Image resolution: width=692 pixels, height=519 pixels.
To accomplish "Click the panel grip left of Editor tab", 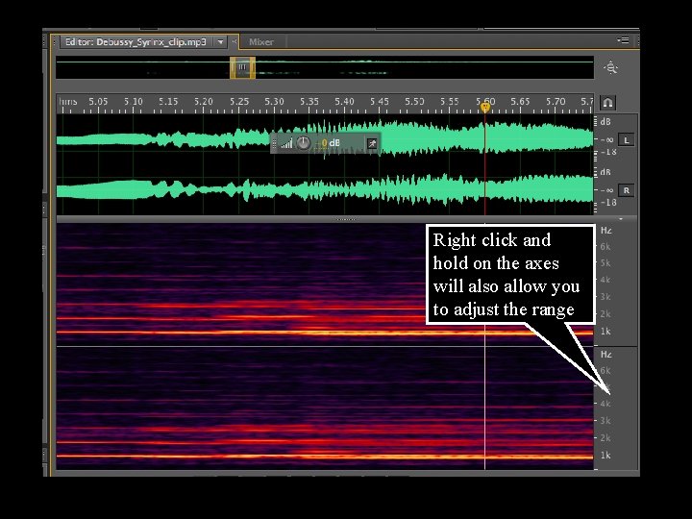I will click(x=54, y=42).
